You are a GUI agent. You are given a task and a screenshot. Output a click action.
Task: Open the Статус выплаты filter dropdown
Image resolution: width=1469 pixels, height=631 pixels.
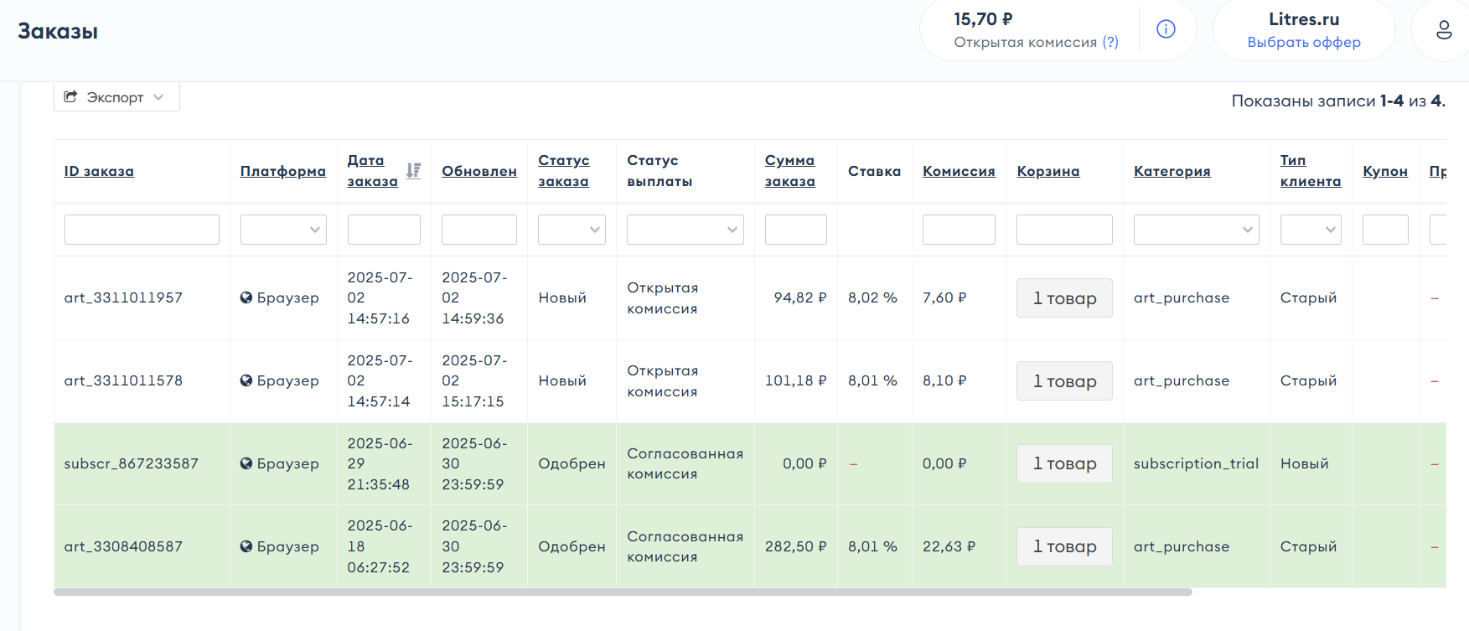click(685, 230)
